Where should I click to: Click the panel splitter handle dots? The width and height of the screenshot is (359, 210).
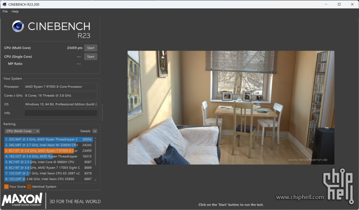click(x=102, y=112)
